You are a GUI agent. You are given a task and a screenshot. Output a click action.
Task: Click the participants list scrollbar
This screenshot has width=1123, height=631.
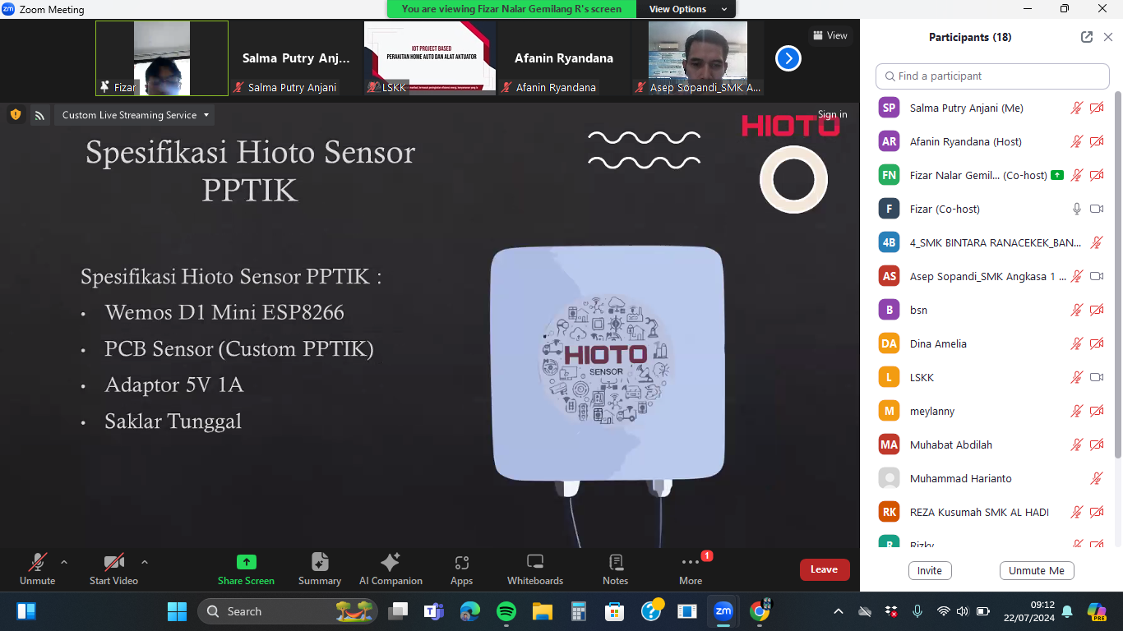tap(1117, 275)
